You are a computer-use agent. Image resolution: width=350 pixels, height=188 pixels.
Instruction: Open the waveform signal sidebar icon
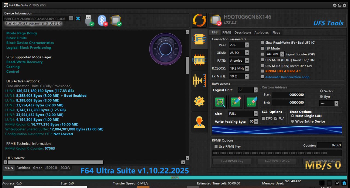199,80
